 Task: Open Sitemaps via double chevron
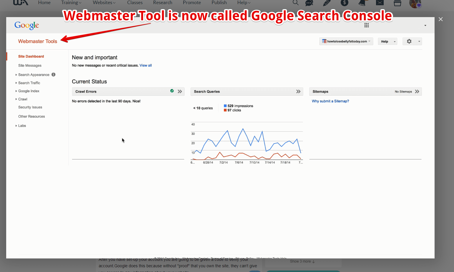tap(417, 92)
